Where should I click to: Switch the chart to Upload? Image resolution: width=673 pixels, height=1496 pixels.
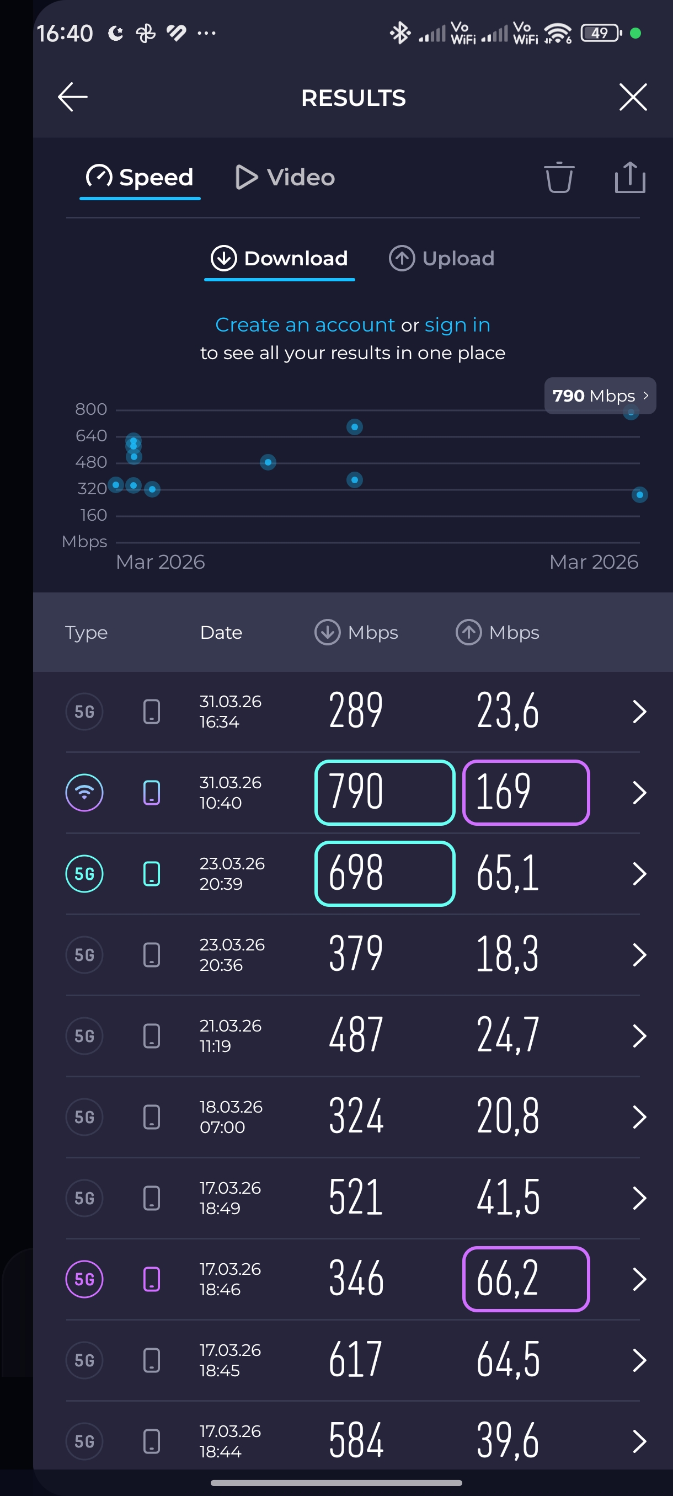[x=441, y=258]
